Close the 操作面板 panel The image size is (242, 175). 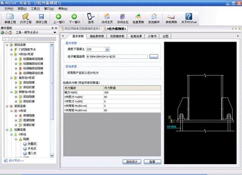point(56,28)
